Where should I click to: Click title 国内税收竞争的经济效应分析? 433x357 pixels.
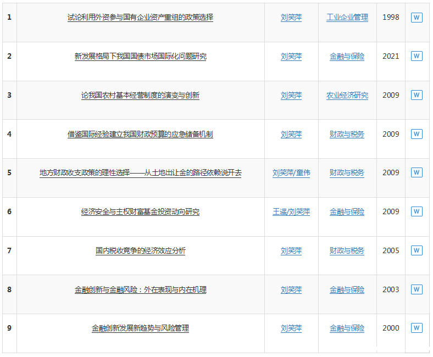140,251
